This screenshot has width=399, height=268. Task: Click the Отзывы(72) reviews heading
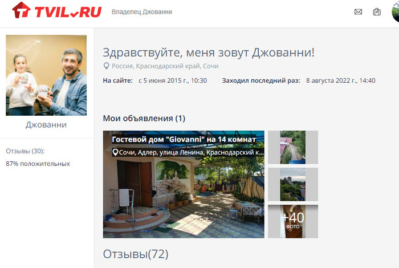136,254
